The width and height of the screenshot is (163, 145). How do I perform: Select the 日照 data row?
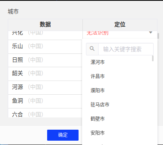coord(45,61)
